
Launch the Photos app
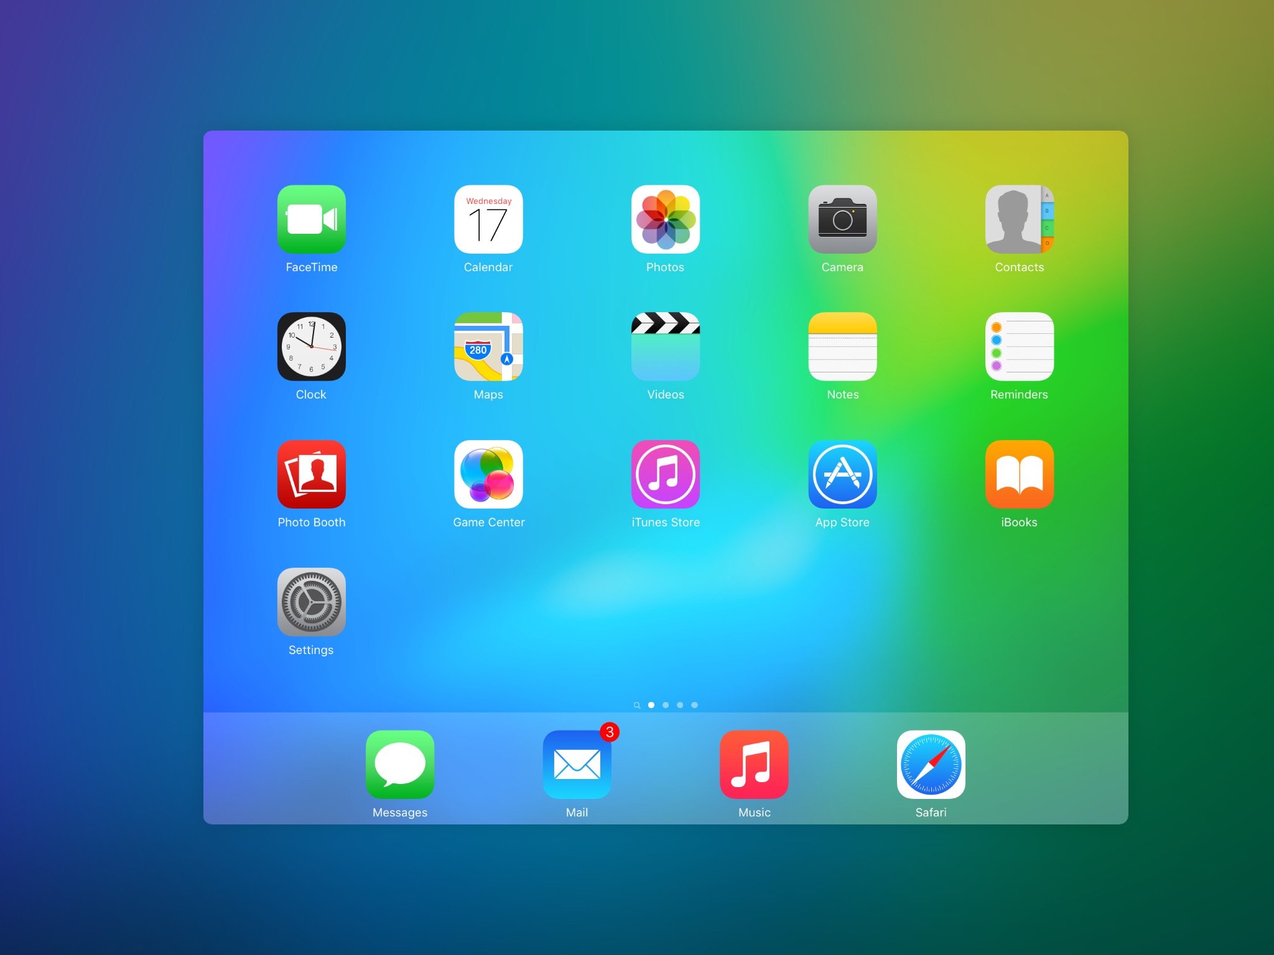tap(665, 219)
